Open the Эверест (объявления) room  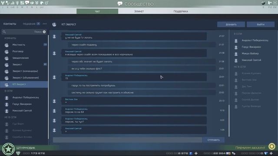pos(24,78)
